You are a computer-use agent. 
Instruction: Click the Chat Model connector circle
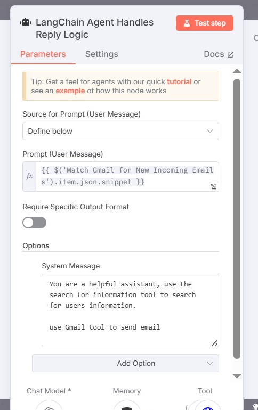49,405
